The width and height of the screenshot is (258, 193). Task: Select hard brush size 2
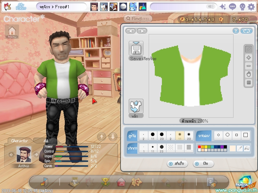144,136
